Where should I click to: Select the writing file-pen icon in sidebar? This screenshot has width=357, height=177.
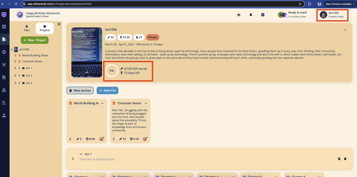[4, 39]
